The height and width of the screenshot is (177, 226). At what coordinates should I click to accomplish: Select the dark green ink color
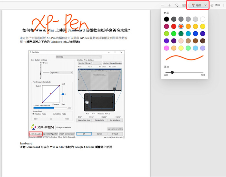point(181,34)
